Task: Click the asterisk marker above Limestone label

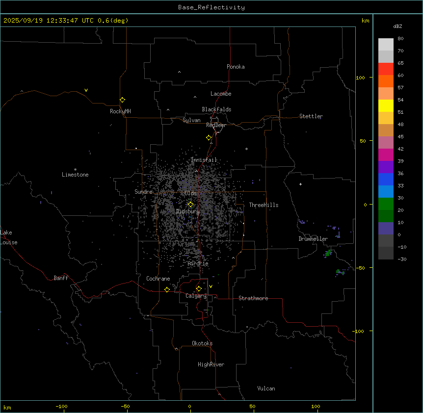Action: (x=75, y=169)
